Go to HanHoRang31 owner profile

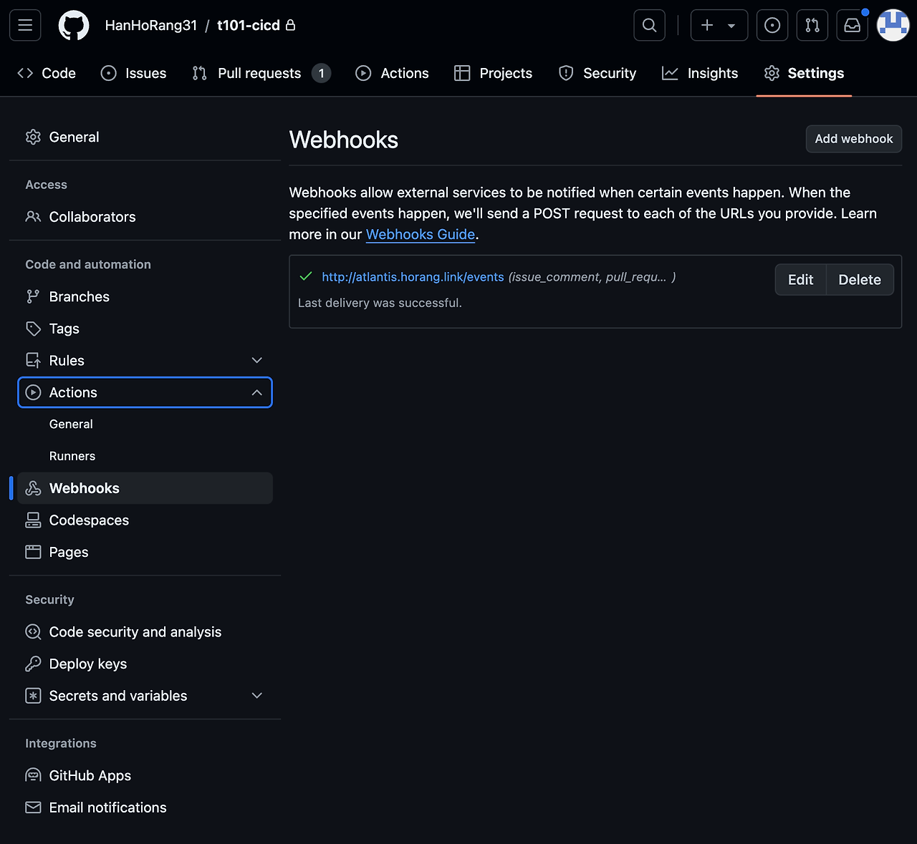[150, 25]
